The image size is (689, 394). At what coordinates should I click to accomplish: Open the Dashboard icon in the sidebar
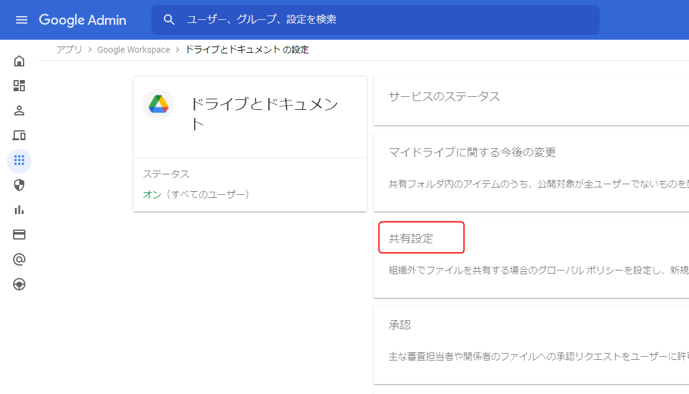pyautogui.click(x=19, y=86)
